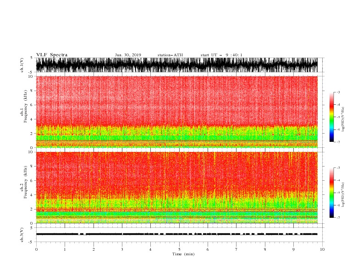Click the '5' tick on ch.1(V) axis
The image size is (363, 280).
(32, 58)
